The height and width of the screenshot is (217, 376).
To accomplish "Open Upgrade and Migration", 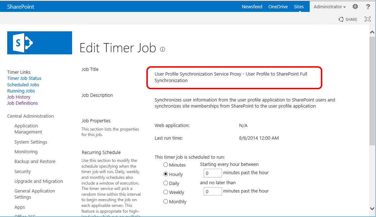I will click(39, 181).
